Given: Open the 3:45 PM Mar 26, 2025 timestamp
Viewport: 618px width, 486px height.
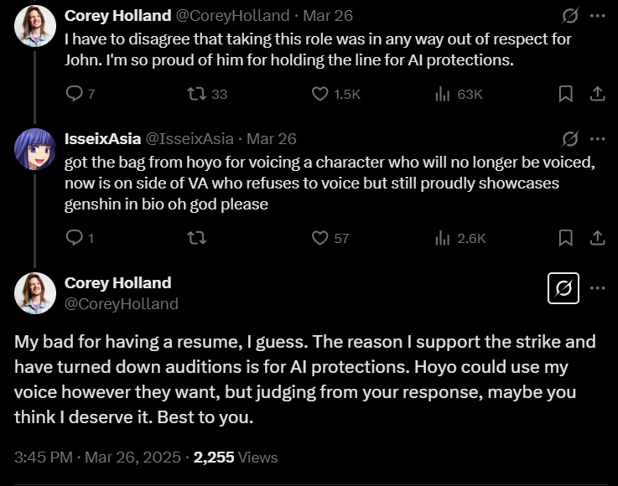Looking at the screenshot, I should pos(97,458).
